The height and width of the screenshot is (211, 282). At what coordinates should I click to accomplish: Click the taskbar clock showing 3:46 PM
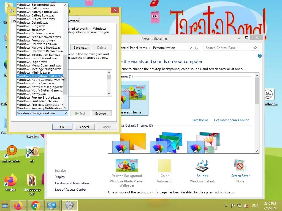coord(270,206)
